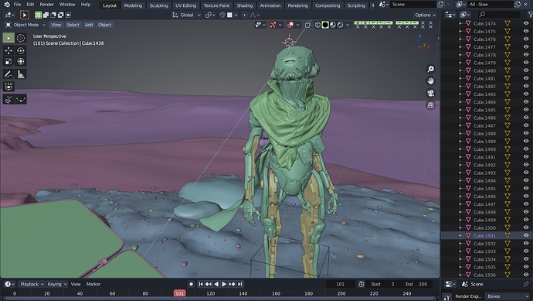Enable wireframe viewport shading
533x301 pixels.
(317, 25)
